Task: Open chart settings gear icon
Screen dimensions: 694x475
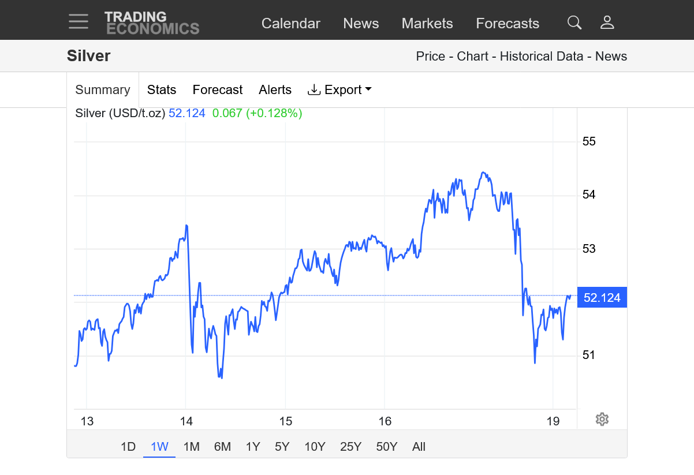Action: pyautogui.click(x=602, y=419)
